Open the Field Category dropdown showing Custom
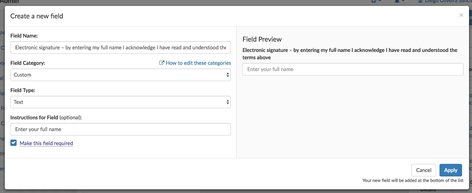The width and height of the screenshot is (472, 193). click(120, 75)
